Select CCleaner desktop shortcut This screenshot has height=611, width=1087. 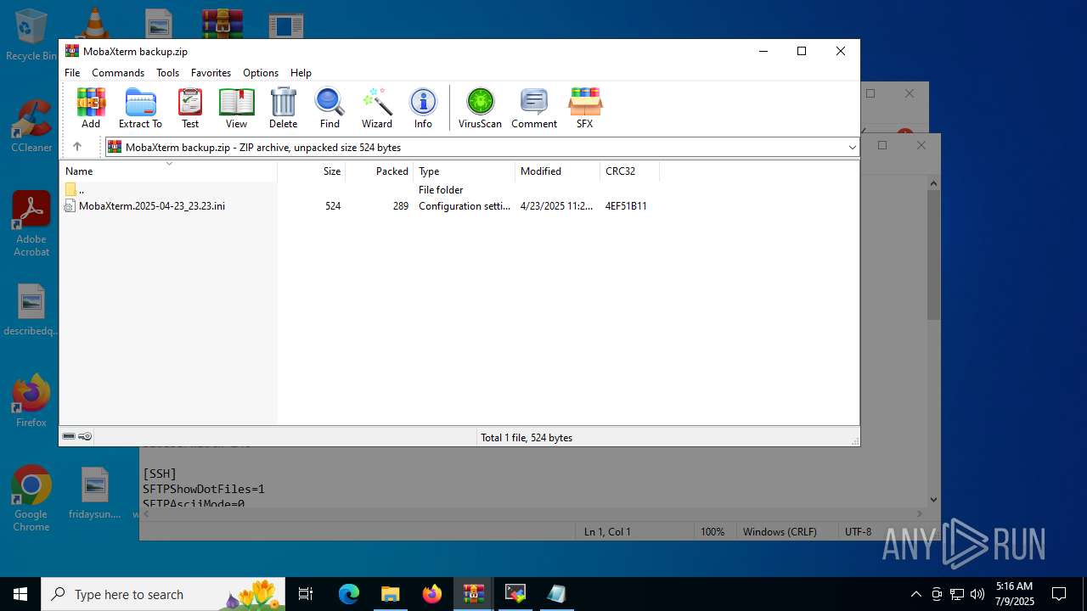click(31, 126)
